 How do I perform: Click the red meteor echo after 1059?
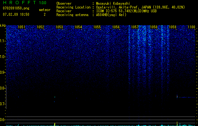[x=177, y=97]
